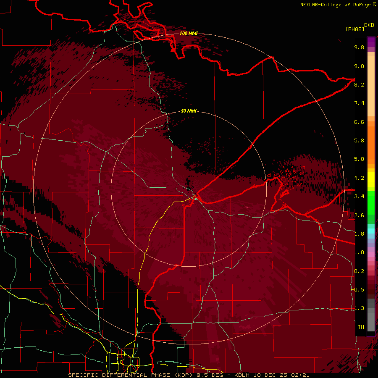
Task: Click the TH legend label
Action: 361,327
